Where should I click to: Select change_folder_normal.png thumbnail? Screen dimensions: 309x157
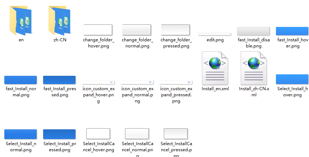pos(137,30)
